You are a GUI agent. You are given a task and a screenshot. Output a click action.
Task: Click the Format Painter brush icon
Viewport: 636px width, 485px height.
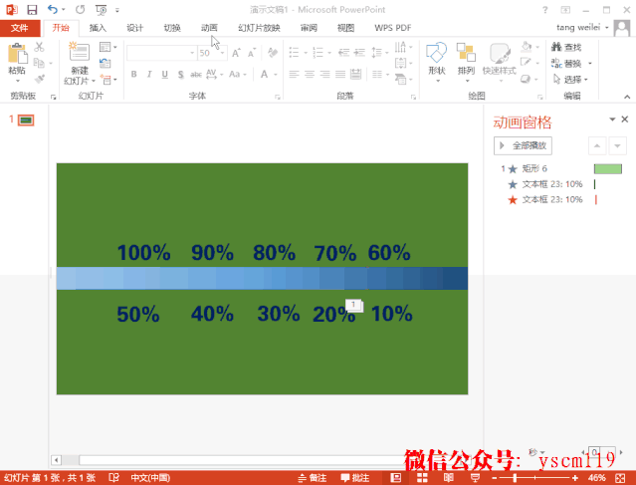40,79
